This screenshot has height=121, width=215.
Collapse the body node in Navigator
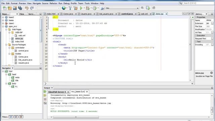6,83
